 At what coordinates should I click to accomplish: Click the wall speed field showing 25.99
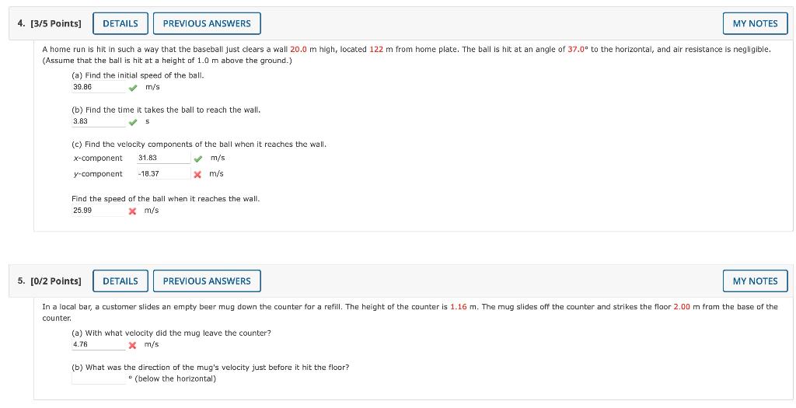(x=98, y=211)
